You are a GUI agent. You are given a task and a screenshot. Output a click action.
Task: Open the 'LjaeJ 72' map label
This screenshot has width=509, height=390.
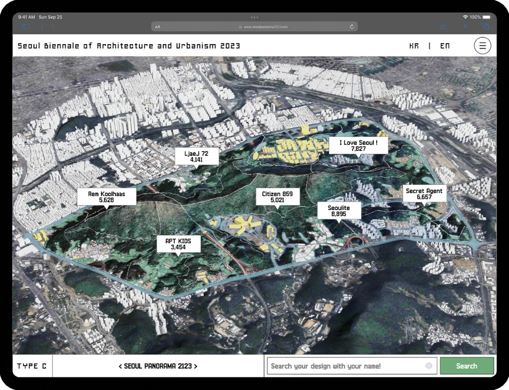click(196, 157)
